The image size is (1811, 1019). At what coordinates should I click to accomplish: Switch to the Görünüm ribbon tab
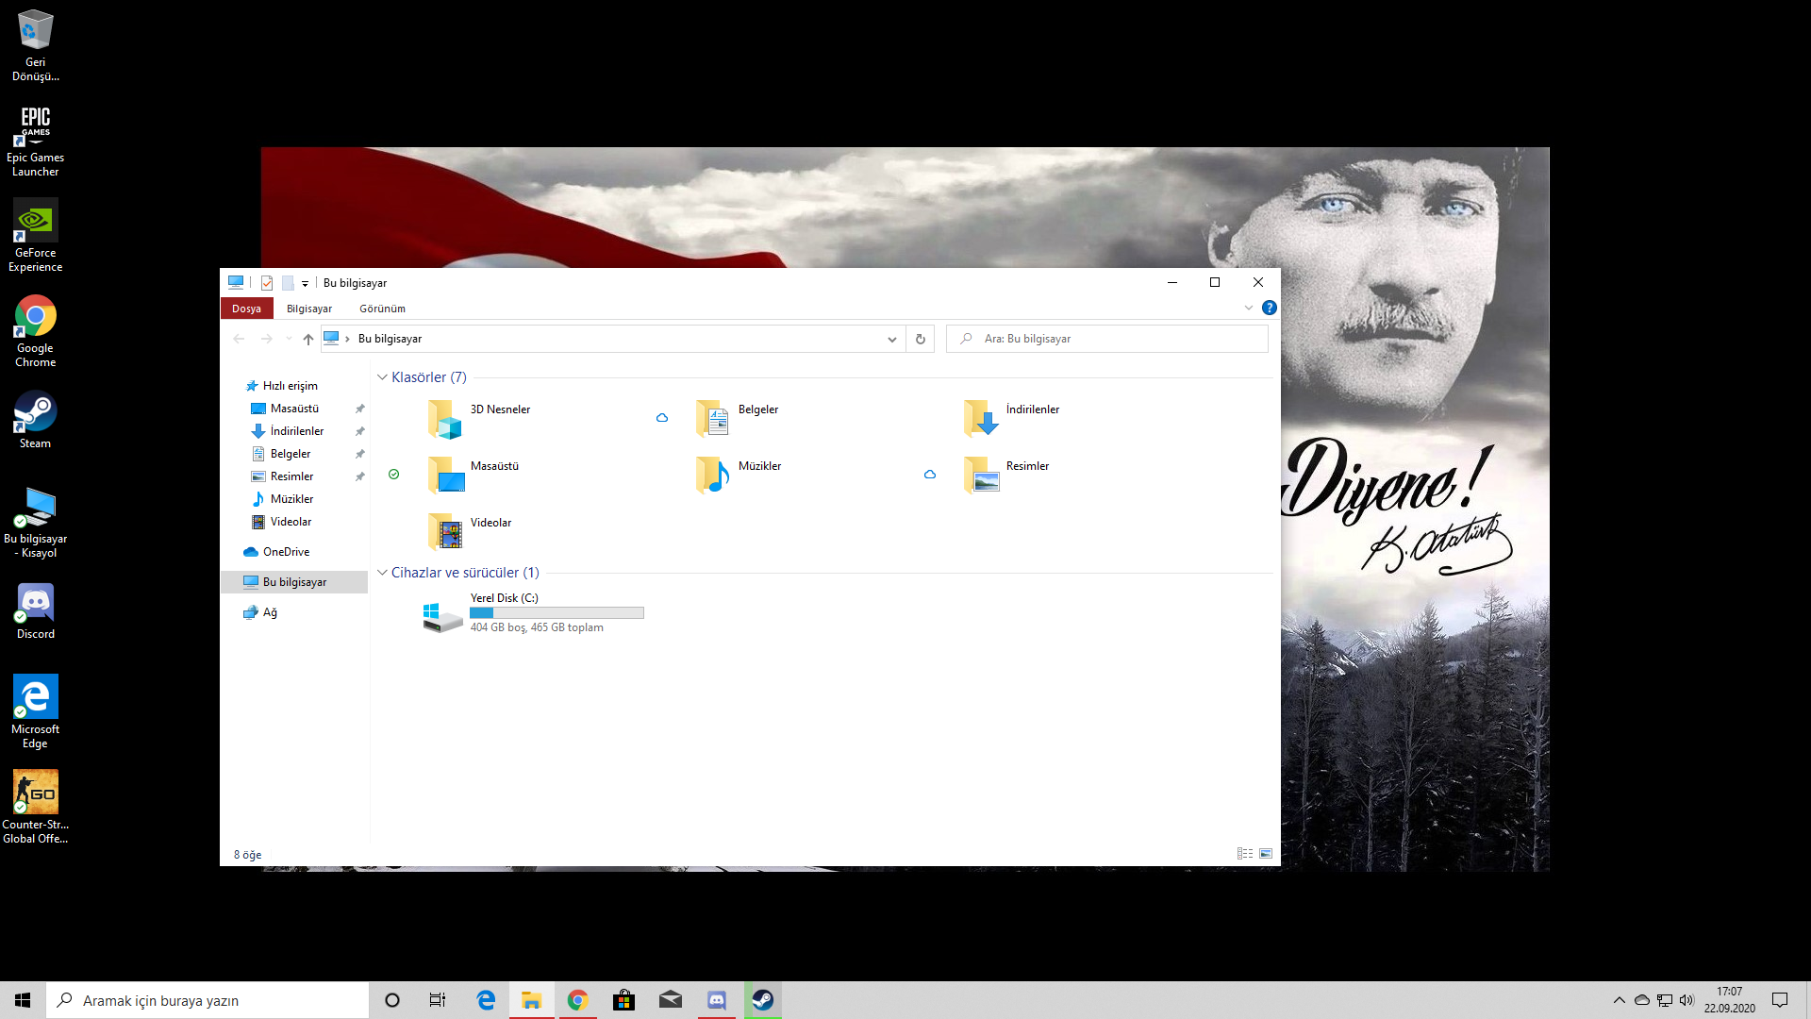click(382, 309)
